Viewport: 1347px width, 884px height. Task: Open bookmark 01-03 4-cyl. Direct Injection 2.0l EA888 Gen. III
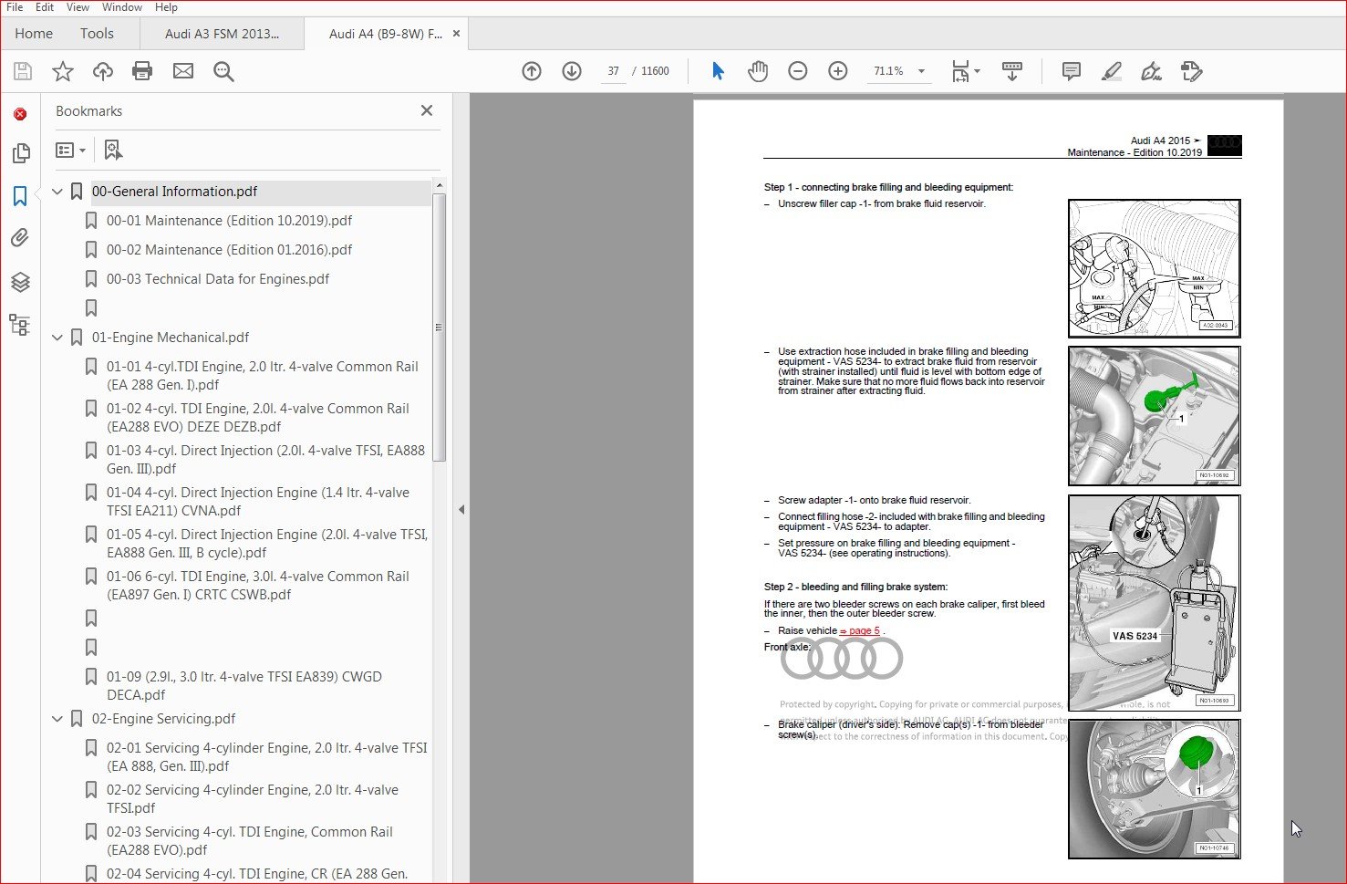point(265,460)
